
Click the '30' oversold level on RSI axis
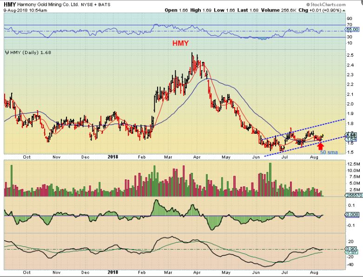[350, 37]
